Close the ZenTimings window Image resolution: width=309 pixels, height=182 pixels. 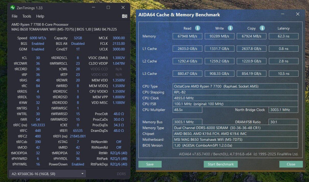123,7
